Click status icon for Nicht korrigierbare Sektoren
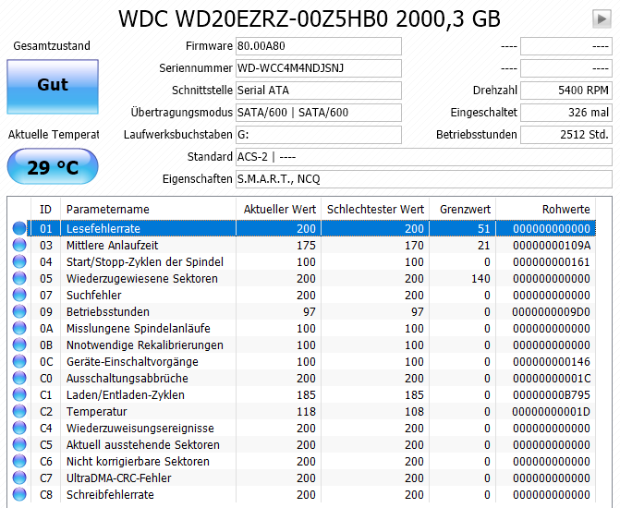Image resolution: width=620 pixels, height=508 pixels. (19, 461)
